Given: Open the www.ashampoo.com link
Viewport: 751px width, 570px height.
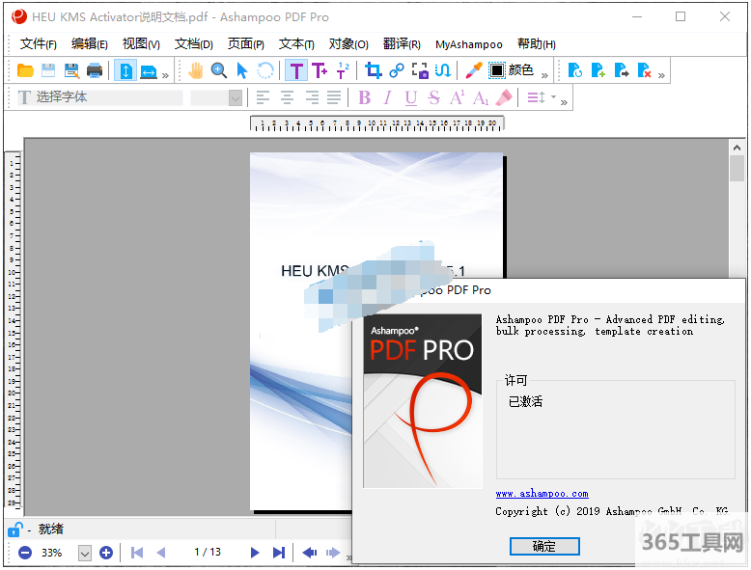Looking at the screenshot, I should [x=542, y=493].
